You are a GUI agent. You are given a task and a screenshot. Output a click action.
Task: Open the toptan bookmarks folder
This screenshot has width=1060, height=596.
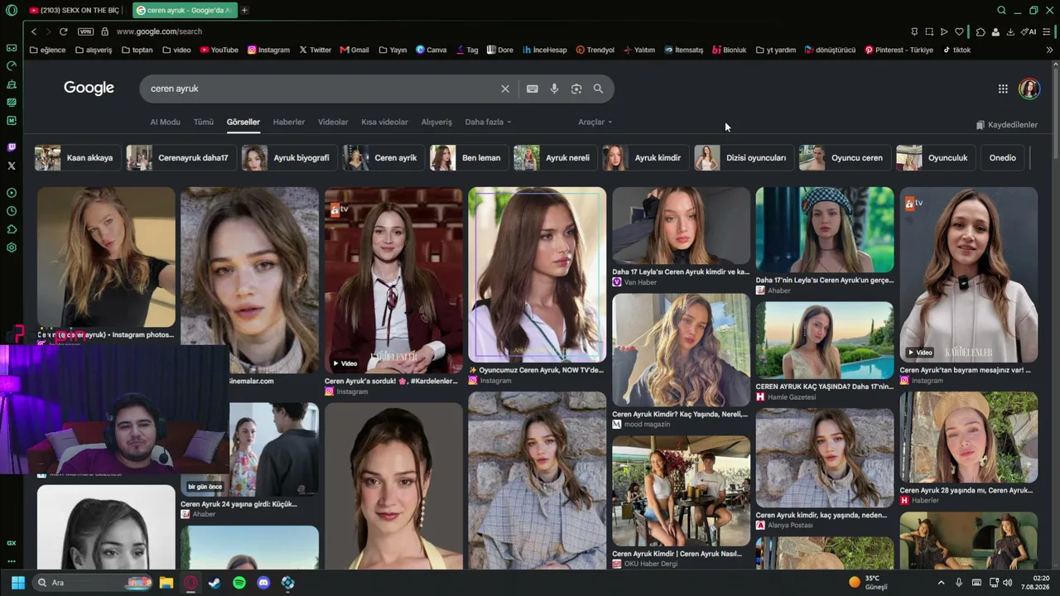point(137,50)
